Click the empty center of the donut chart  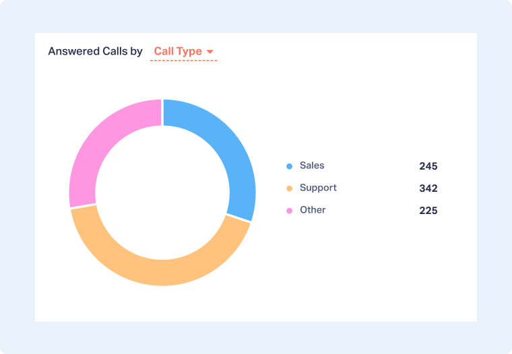click(x=162, y=192)
